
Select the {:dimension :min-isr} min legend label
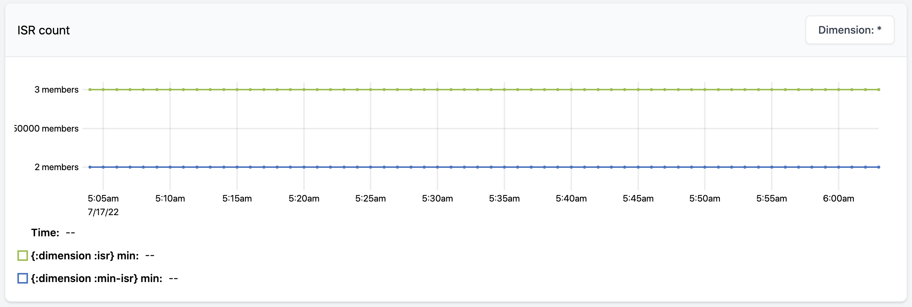(x=97, y=278)
